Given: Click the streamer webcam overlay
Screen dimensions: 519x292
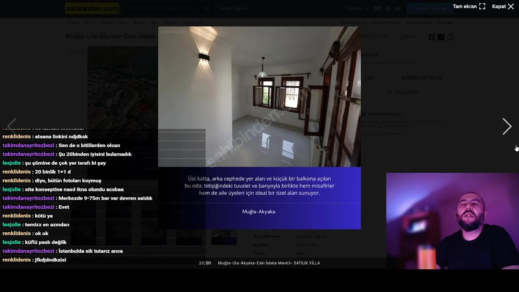Looking at the screenshot, I should click(453, 221).
